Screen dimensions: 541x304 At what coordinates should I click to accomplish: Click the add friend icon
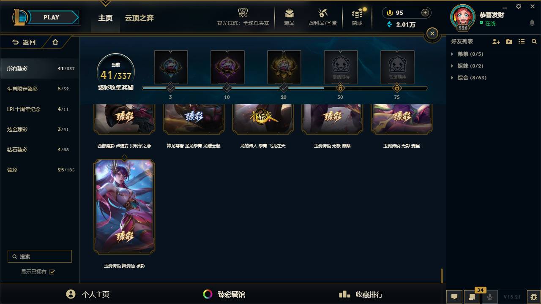click(x=496, y=41)
